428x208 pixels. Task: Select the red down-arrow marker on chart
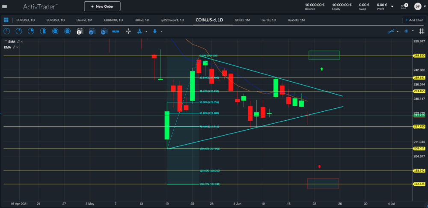pyautogui.click(x=319, y=166)
